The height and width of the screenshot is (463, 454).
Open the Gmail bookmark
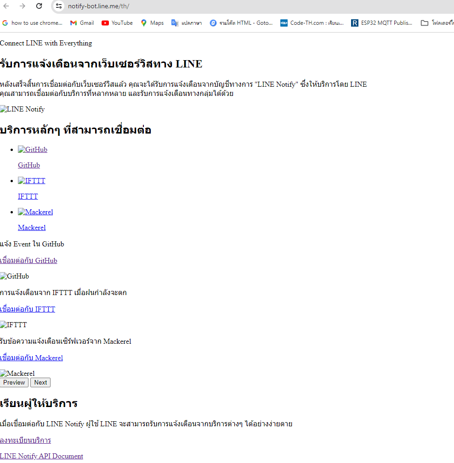[82, 23]
